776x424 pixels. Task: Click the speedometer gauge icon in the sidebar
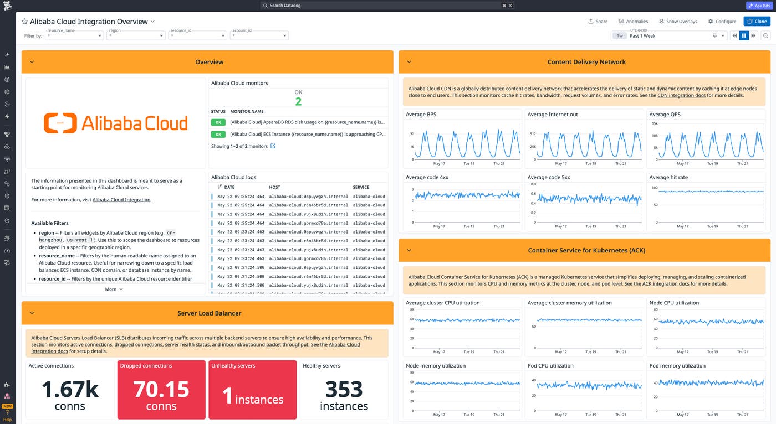7,251
